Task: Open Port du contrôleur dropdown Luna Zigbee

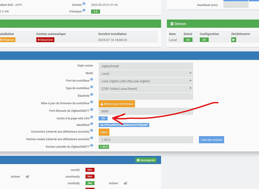Action: 146,81
